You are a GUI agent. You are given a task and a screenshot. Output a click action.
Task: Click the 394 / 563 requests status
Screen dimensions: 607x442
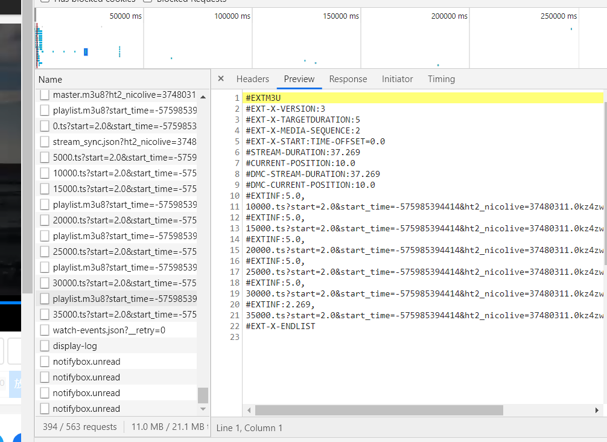[80, 427]
